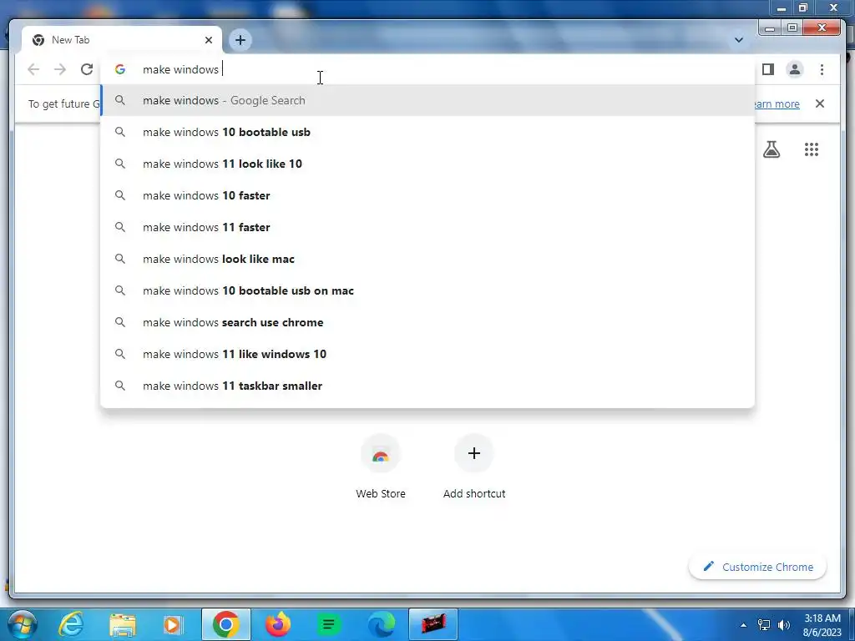The image size is (855, 641).
Task: Show hidden tray icons arrow
Action: (743, 625)
